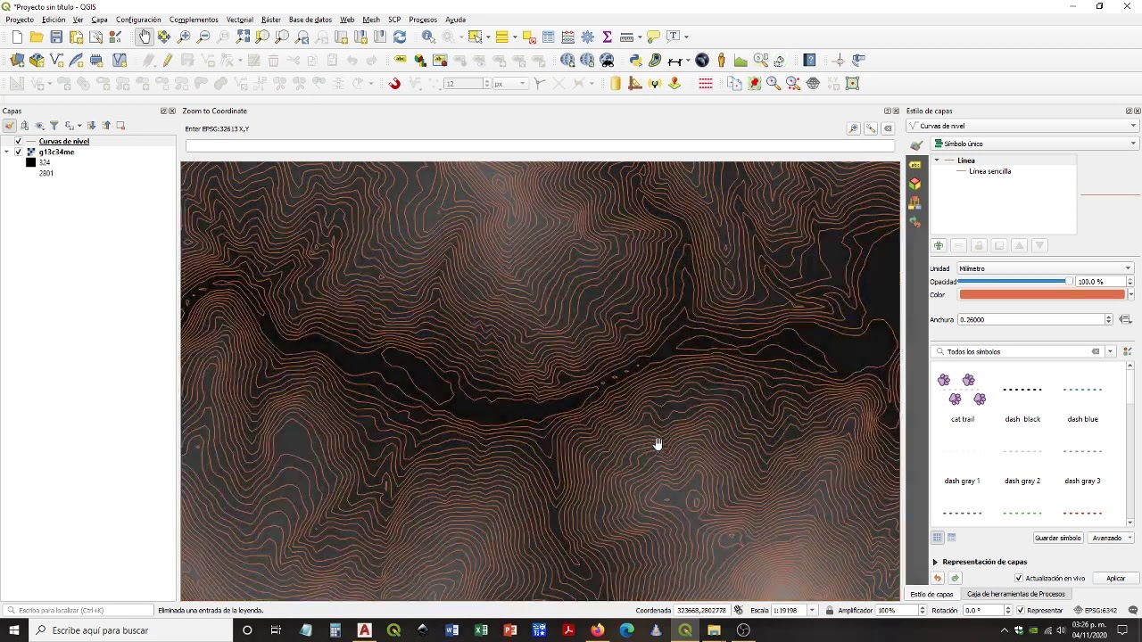Refresh the map canvas with blue arrows icon
The image size is (1142, 642).
tap(400, 37)
